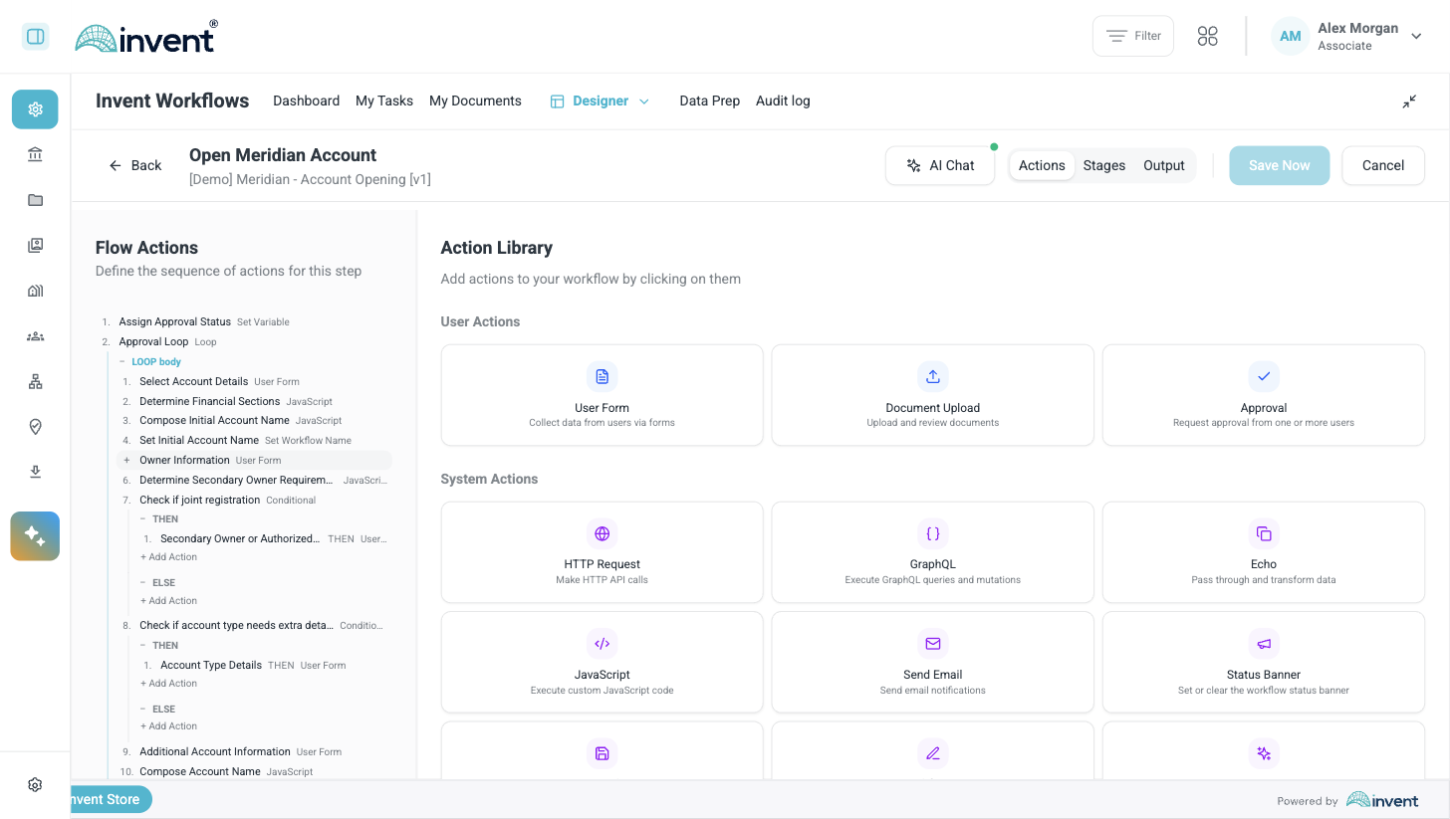Add the JavaScript action card

click(602, 662)
